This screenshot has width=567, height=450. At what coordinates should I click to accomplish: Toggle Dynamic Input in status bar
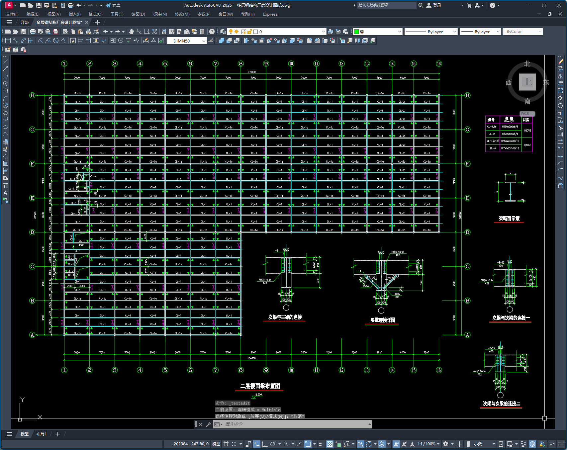[257, 444]
